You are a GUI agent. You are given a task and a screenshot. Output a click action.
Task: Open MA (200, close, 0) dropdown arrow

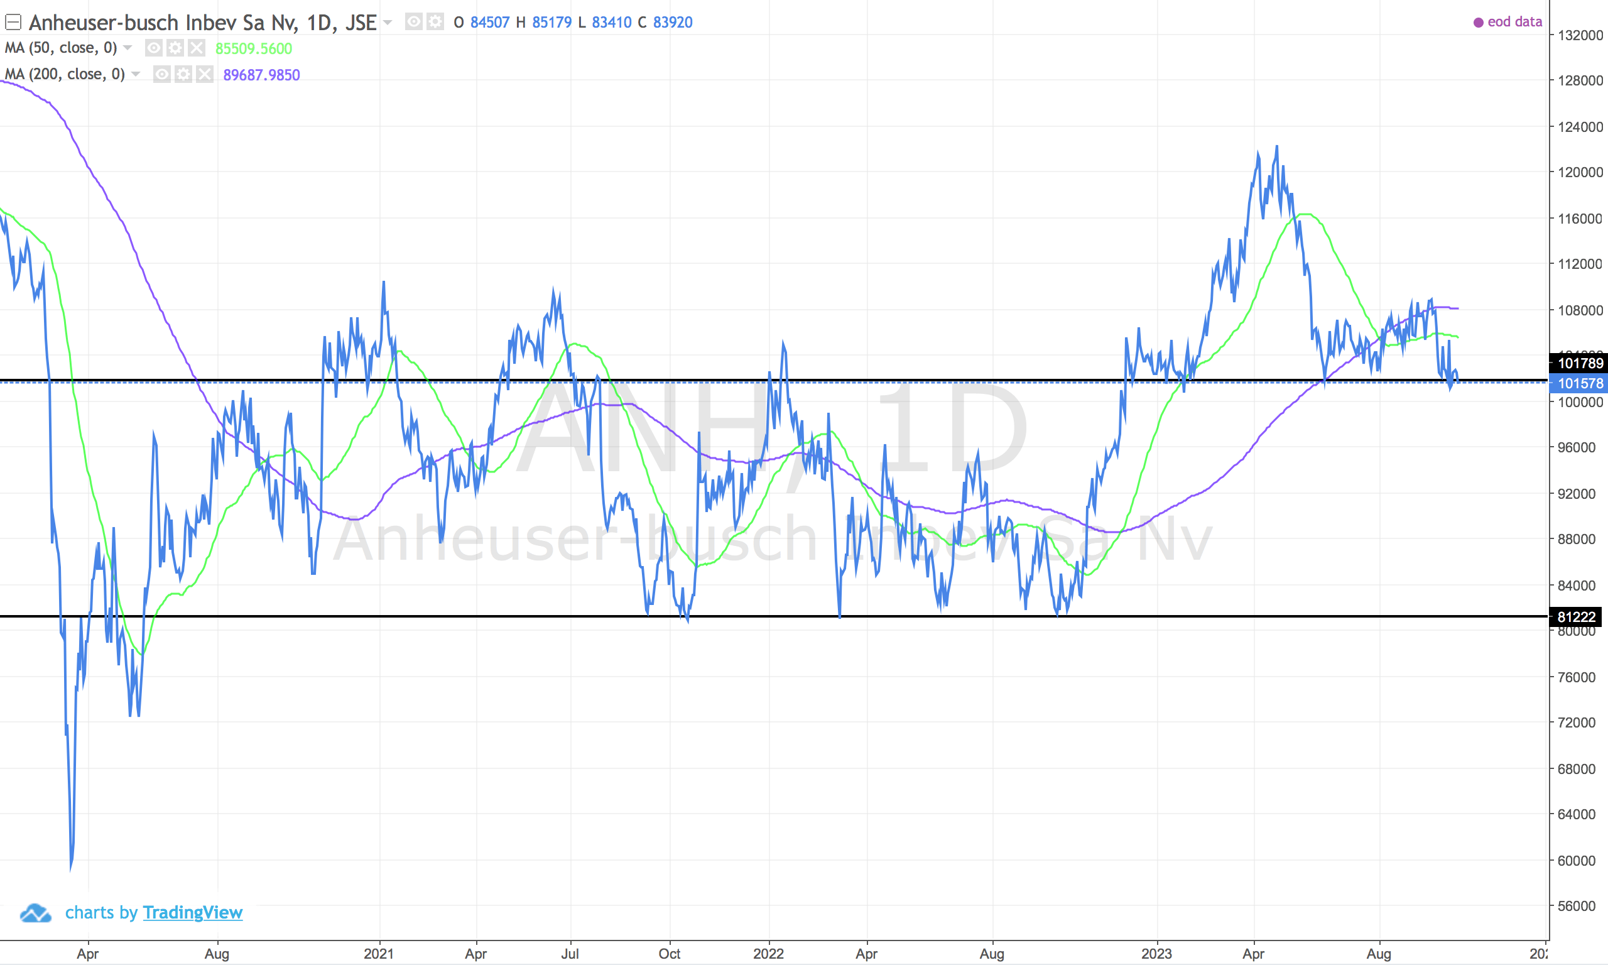pyautogui.click(x=136, y=74)
